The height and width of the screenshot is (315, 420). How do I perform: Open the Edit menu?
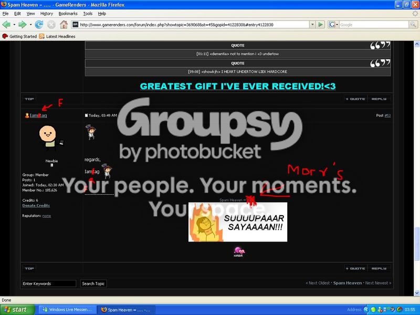17,14
